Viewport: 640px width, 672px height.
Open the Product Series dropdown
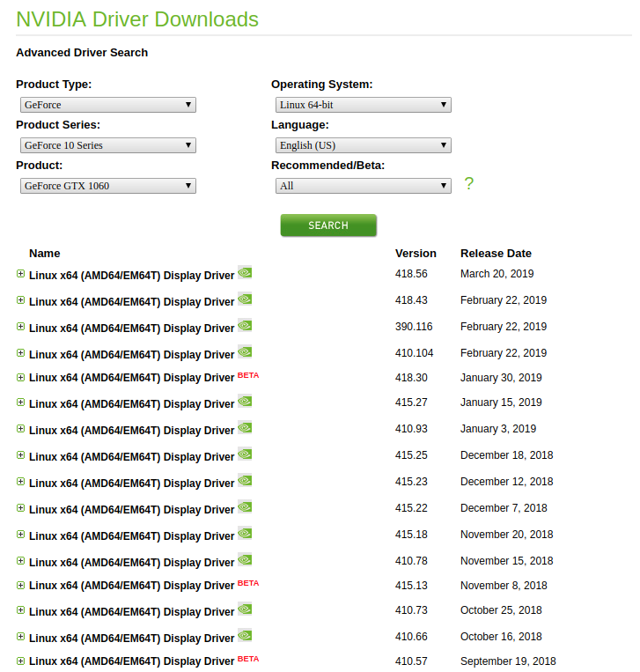[108, 145]
